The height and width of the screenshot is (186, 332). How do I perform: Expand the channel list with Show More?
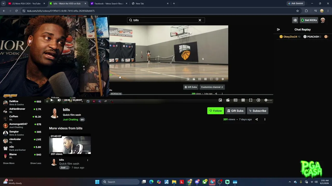click(x=9, y=163)
